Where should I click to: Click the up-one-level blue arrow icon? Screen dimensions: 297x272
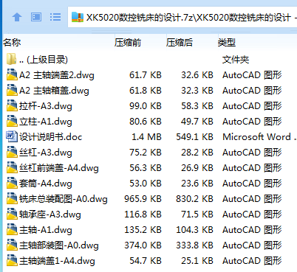[17, 17]
